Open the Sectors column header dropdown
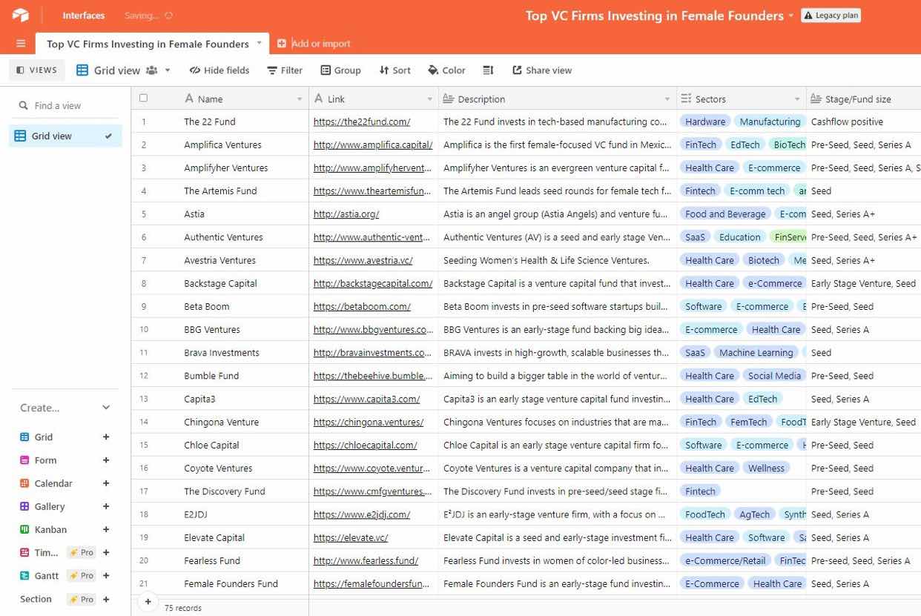This screenshot has height=616, width=921. pos(797,99)
